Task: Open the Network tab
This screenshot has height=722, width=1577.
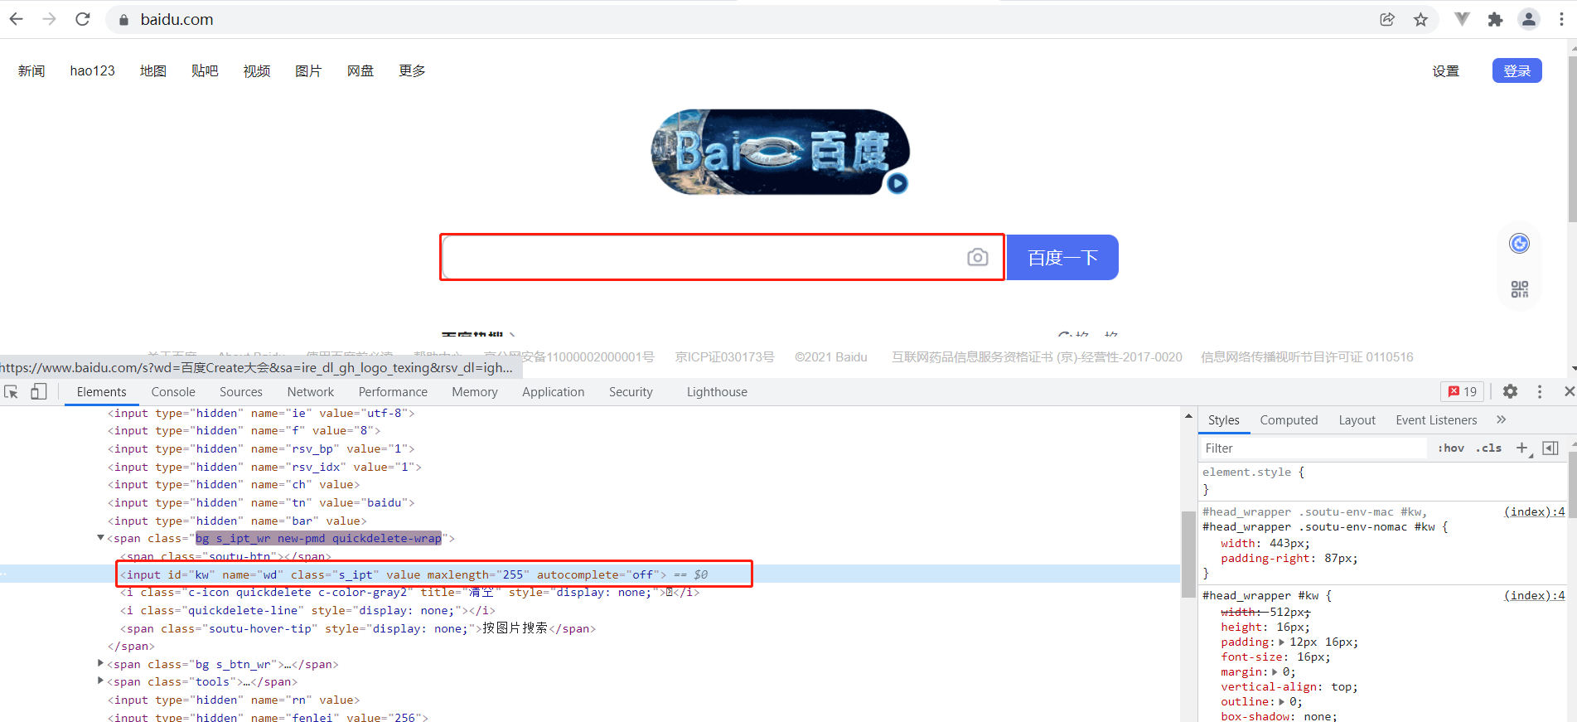Action: tap(311, 392)
